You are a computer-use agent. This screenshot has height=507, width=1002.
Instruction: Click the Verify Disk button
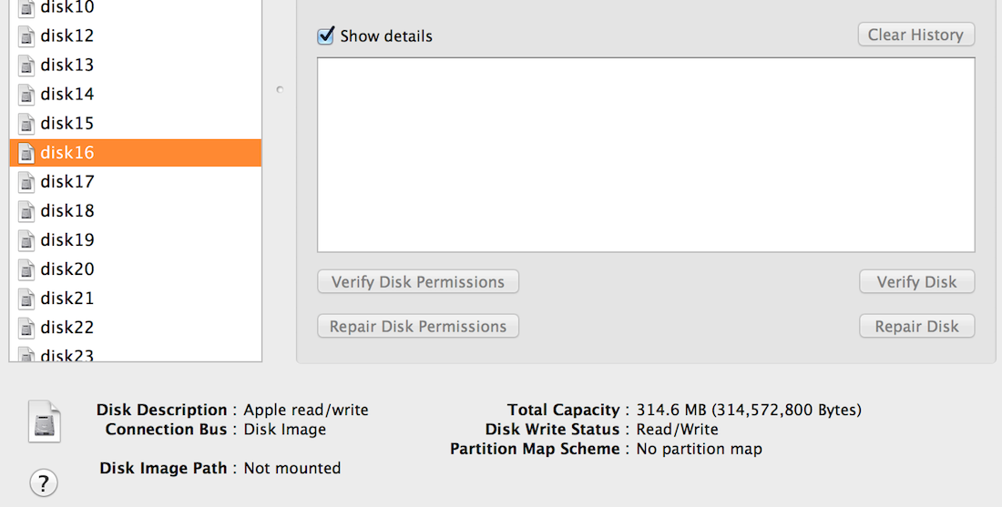[916, 281]
